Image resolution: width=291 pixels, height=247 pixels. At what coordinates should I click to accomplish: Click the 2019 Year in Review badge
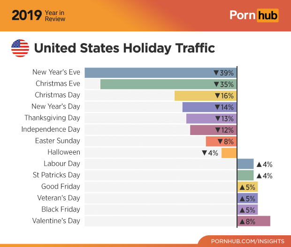[x=38, y=16]
